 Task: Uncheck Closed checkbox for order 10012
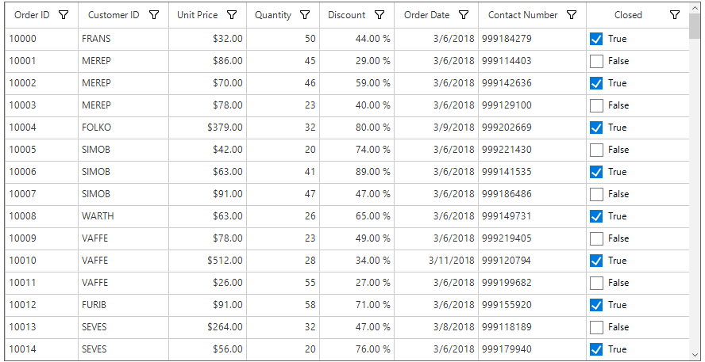point(596,306)
